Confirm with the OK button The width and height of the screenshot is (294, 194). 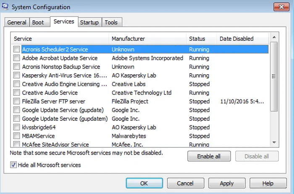pos(144,183)
